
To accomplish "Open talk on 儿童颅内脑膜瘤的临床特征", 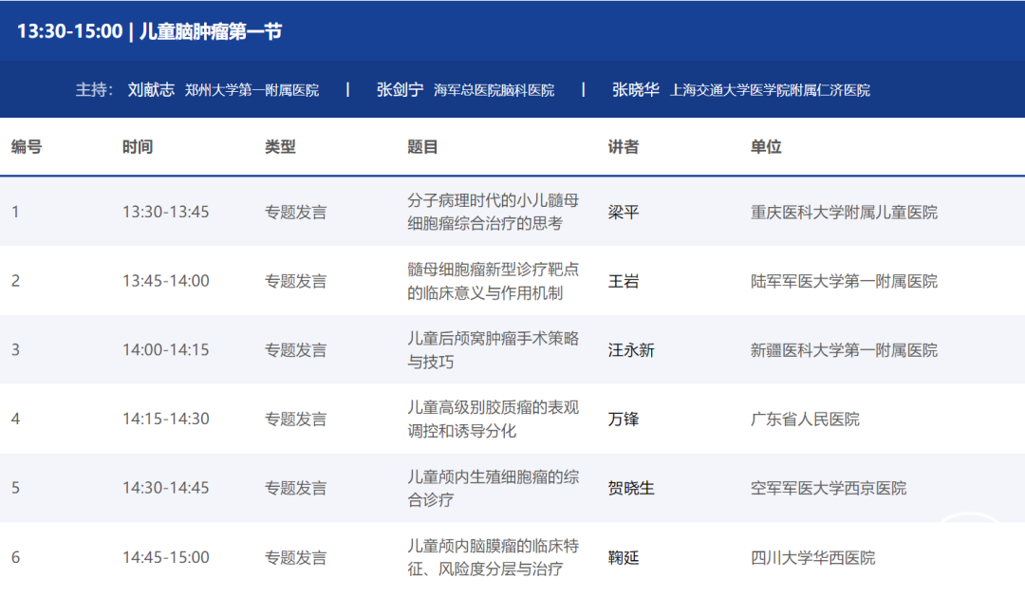I will coord(493,557).
